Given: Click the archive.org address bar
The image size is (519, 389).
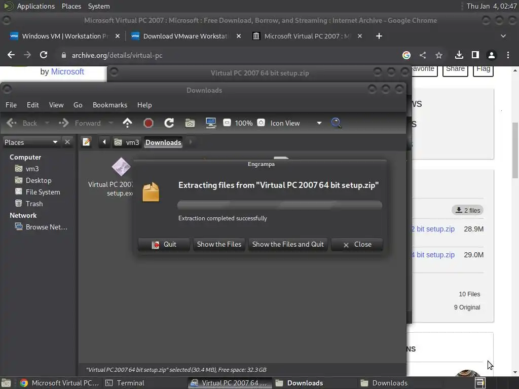Looking at the screenshot, I should tap(229, 55).
